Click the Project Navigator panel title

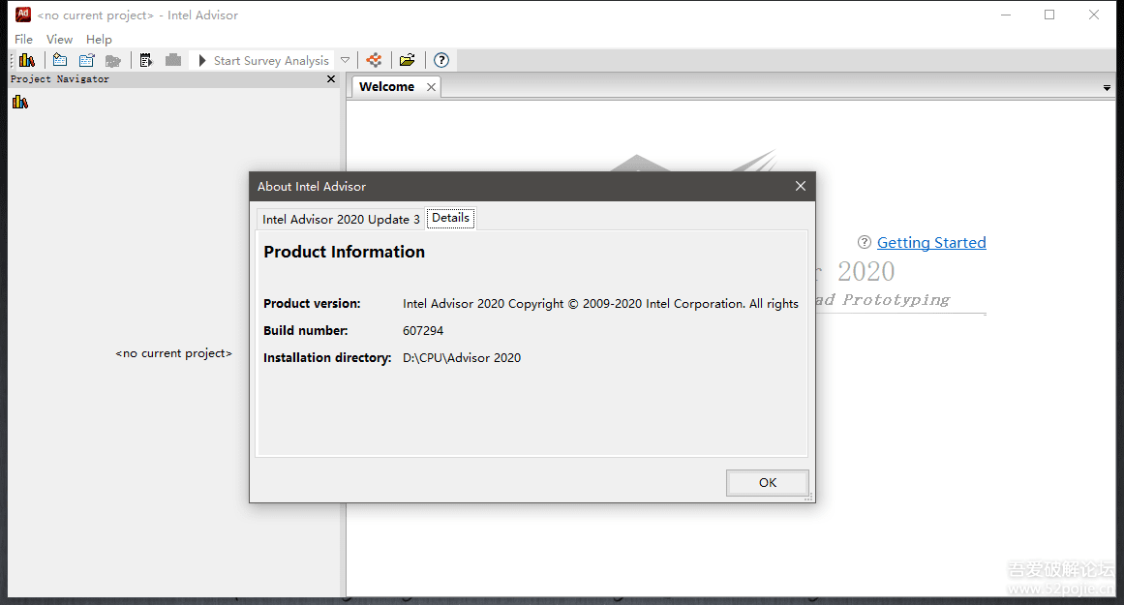(x=59, y=78)
